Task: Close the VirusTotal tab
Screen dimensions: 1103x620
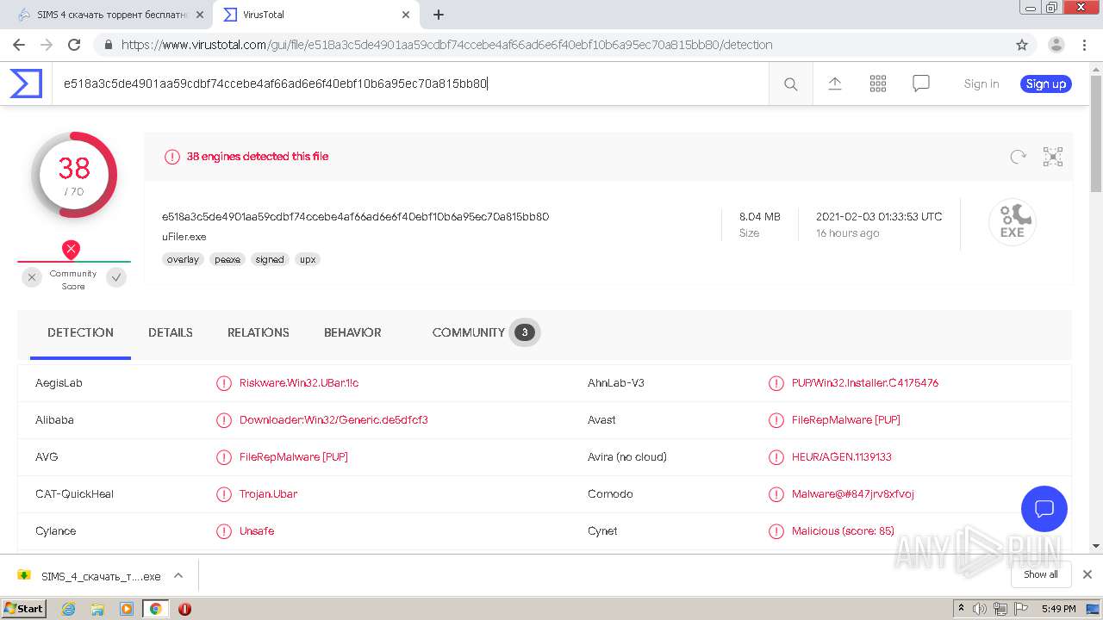Action: click(406, 15)
